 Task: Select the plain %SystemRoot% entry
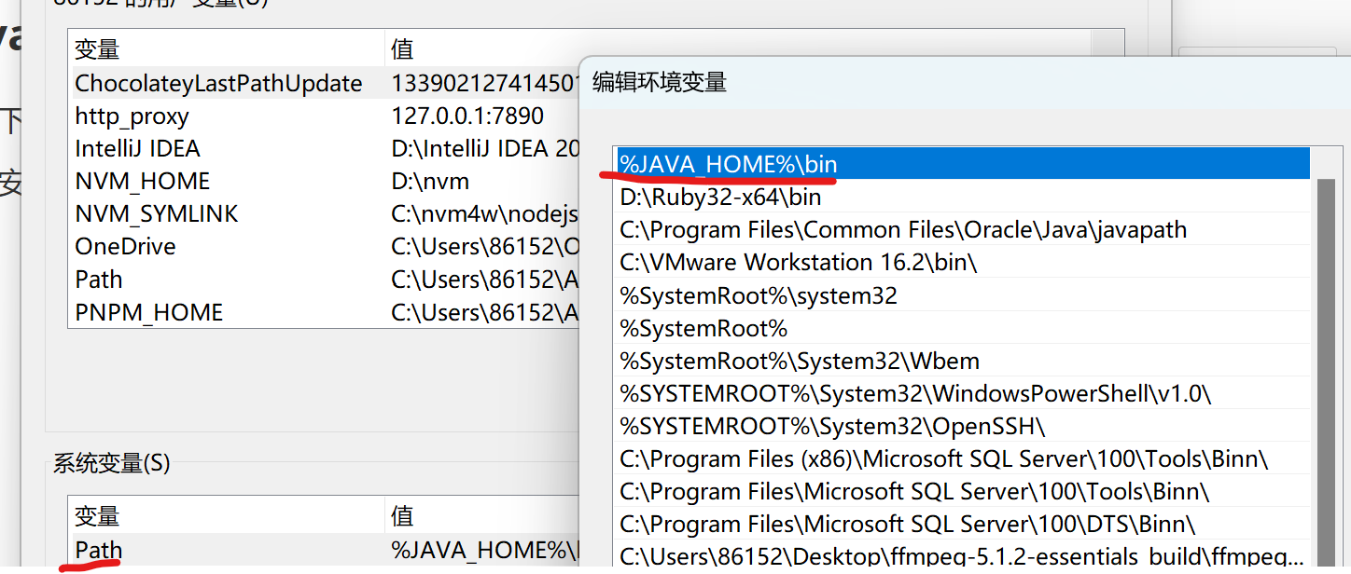[x=703, y=329]
